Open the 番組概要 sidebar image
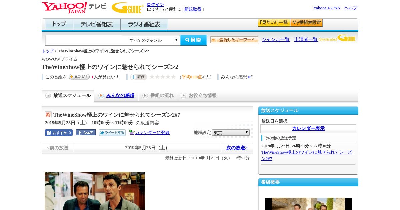The height and width of the screenshot is (210, 400). click(x=308, y=204)
